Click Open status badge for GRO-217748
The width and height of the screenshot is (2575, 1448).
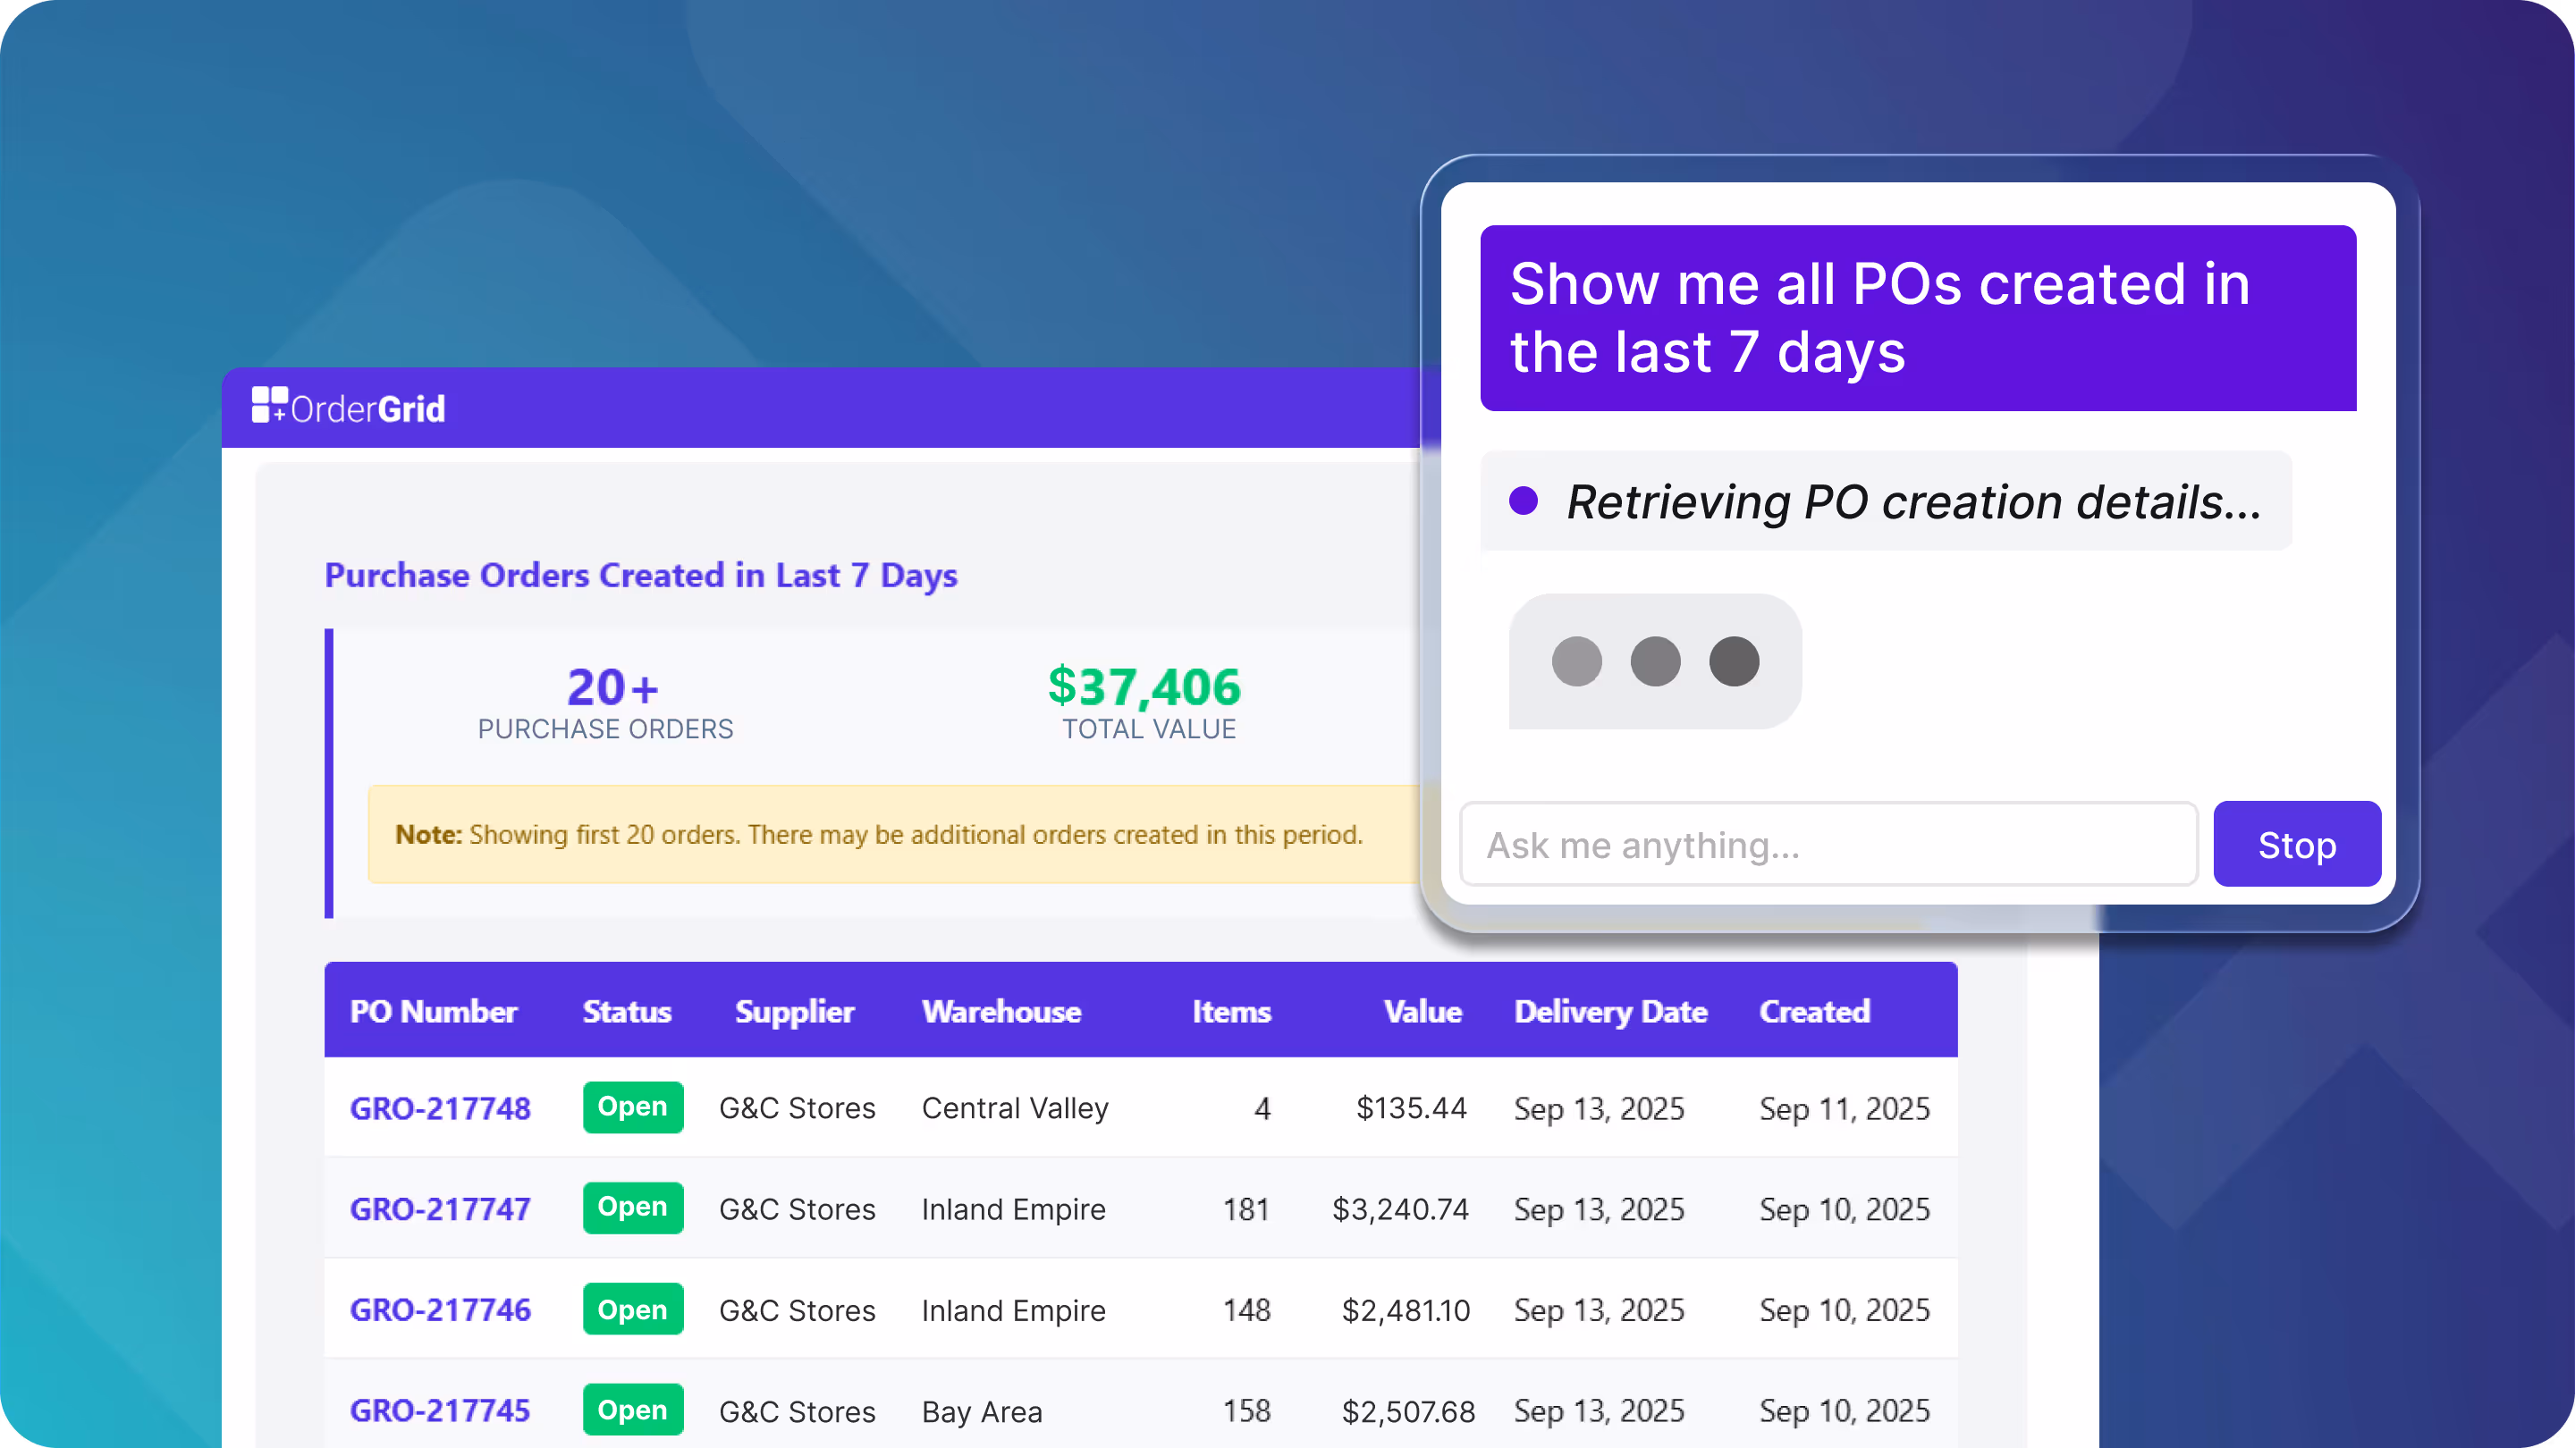[633, 1107]
